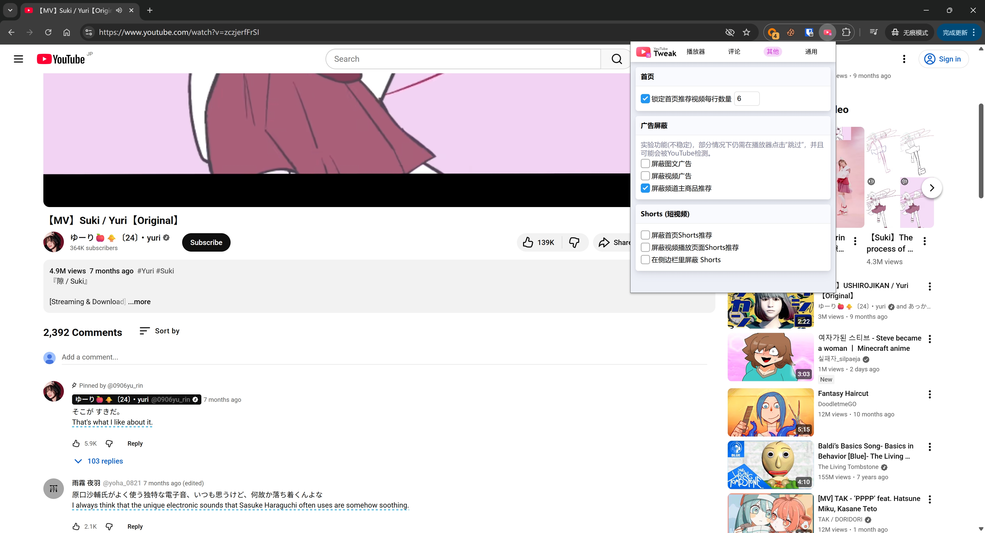The width and height of the screenshot is (985, 533).
Task: Open the 通用 tab in Tweak popup
Action: [x=811, y=52]
